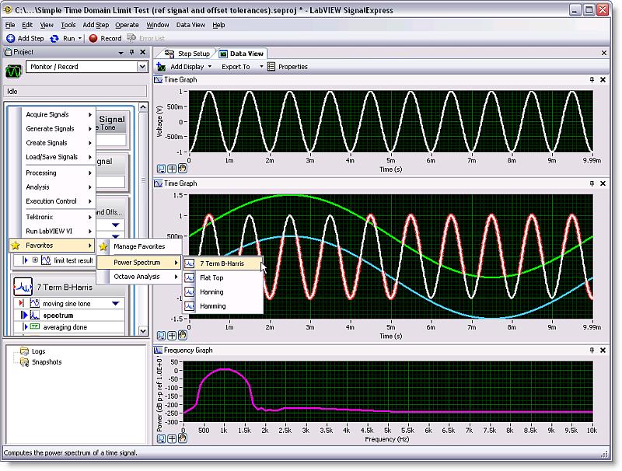Select Manage Favorites in the Favorites submenu
This screenshot has height=471, width=622.
click(138, 247)
